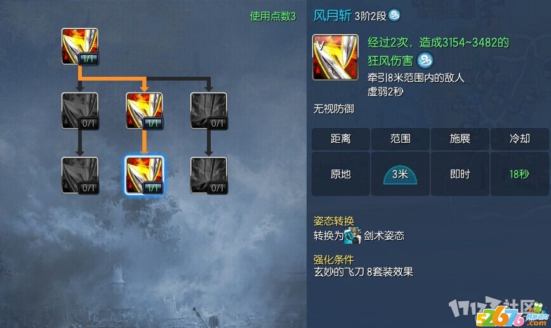Click the greyed-out left node in the middle row

pyautogui.click(x=80, y=111)
